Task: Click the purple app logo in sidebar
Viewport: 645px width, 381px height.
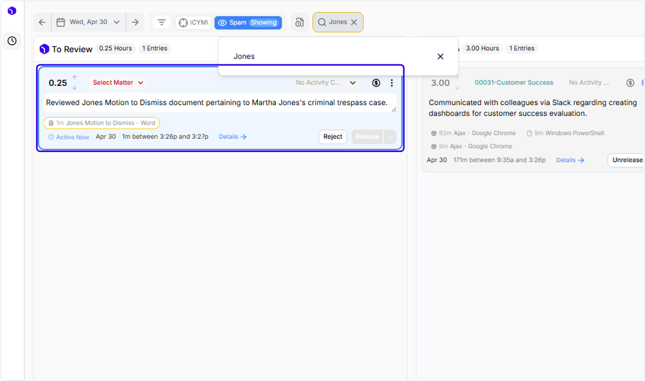Action: coord(12,11)
